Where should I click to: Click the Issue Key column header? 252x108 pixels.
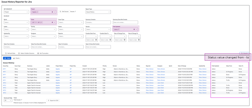6,66
